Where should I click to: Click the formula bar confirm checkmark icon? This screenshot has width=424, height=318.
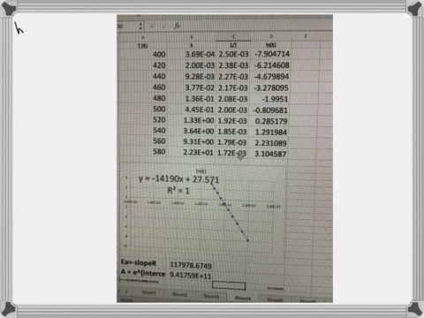point(164,26)
